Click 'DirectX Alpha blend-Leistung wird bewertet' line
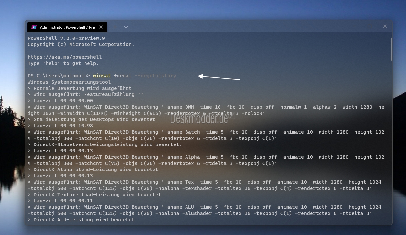Image resolution: width=406 pixels, height=235 pixels. [x=93, y=170]
